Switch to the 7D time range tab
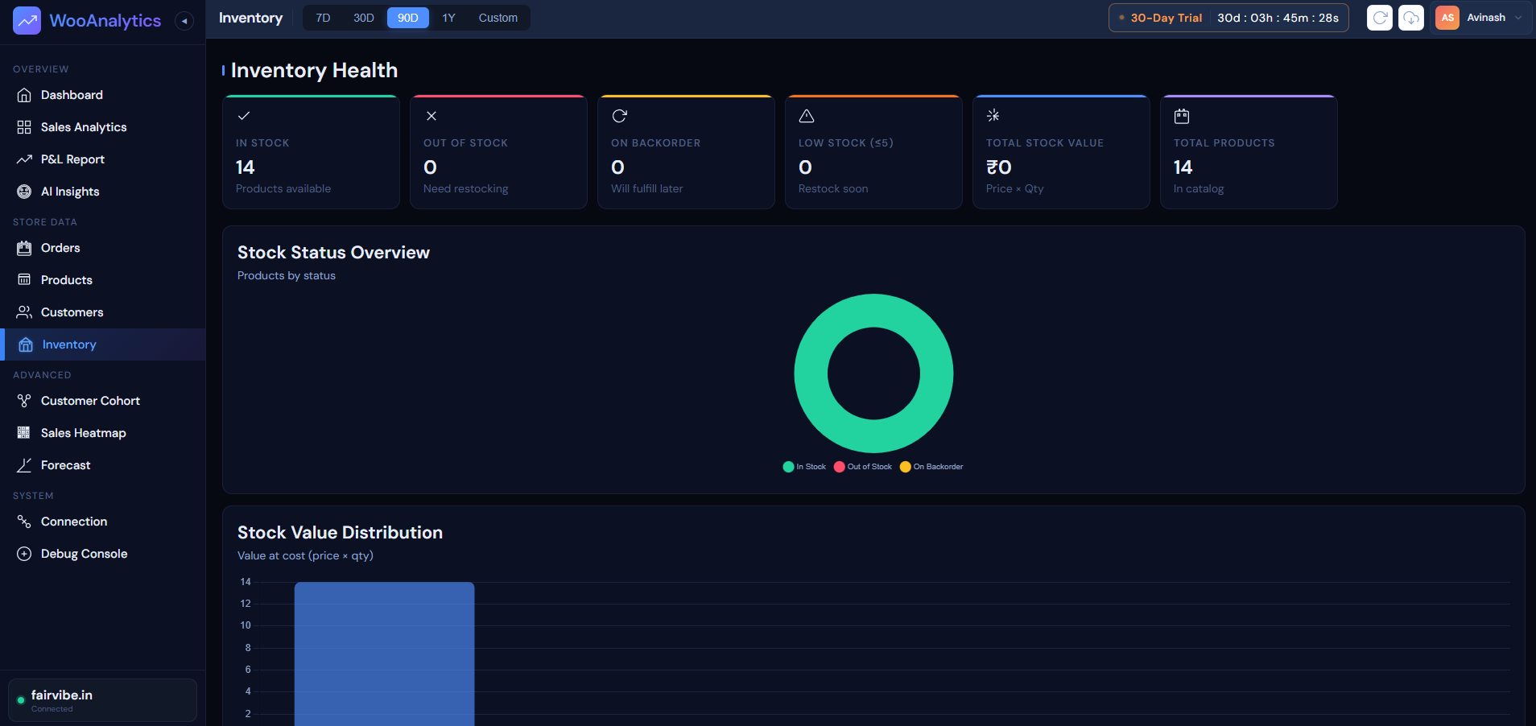This screenshot has width=1536, height=726. tap(324, 17)
